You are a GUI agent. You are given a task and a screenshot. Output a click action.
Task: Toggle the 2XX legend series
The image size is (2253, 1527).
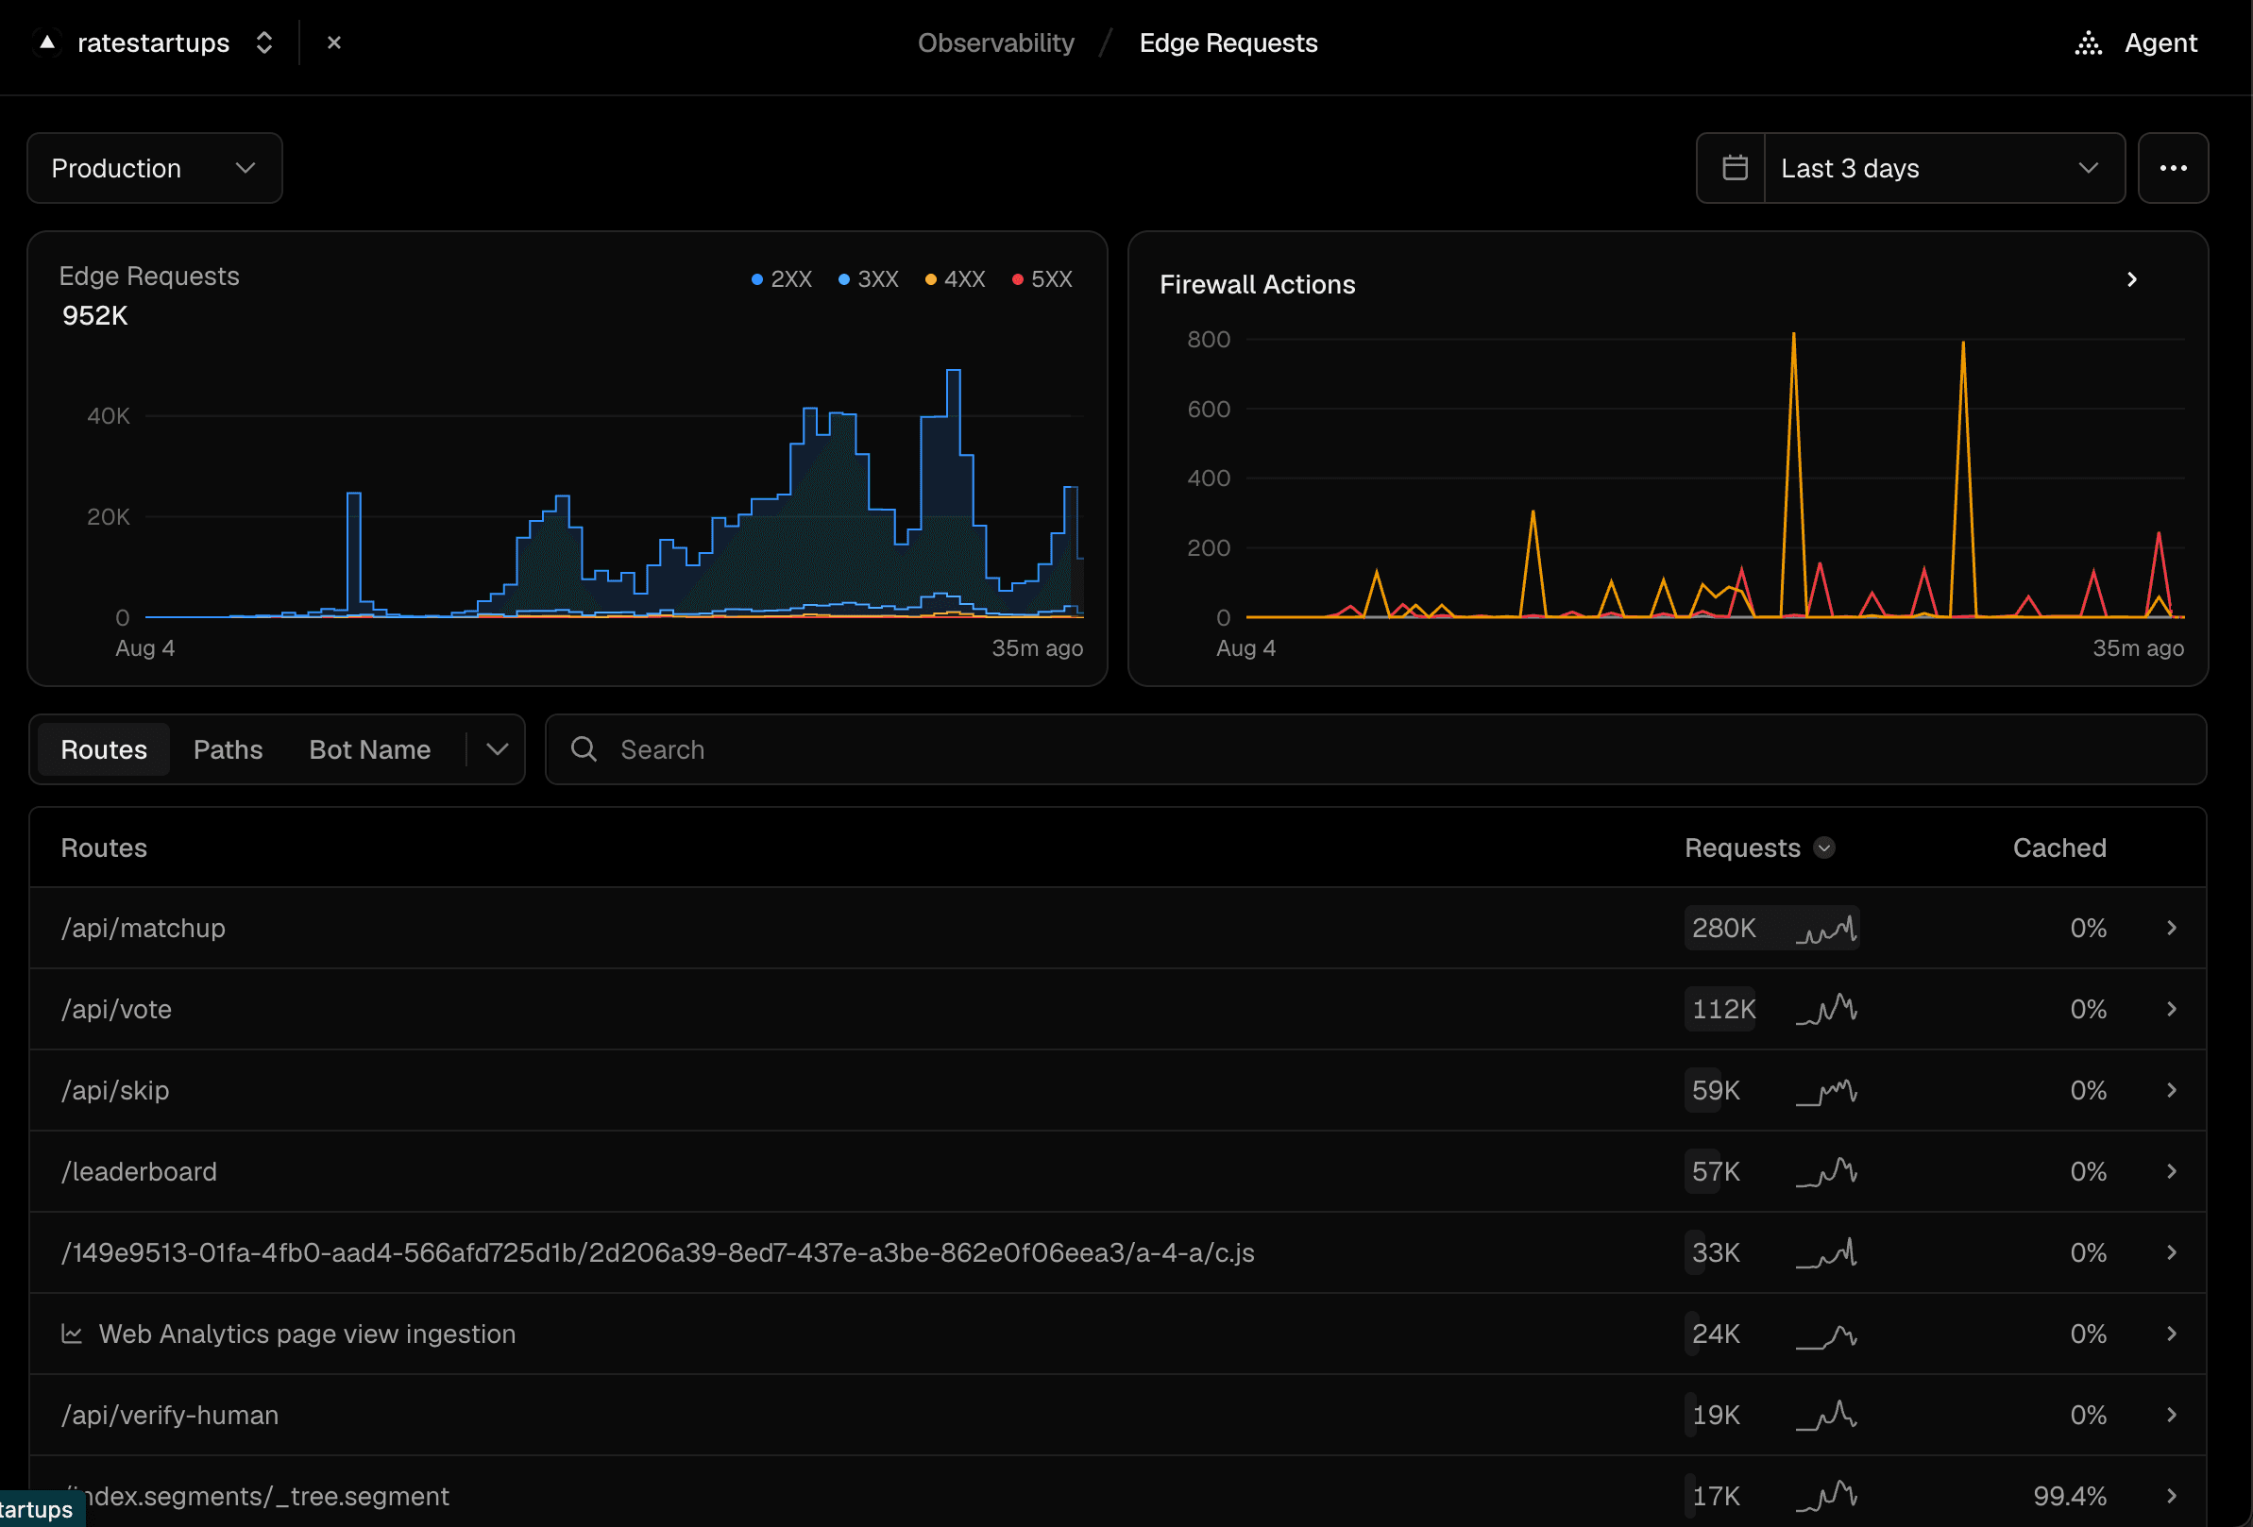click(782, 279)
